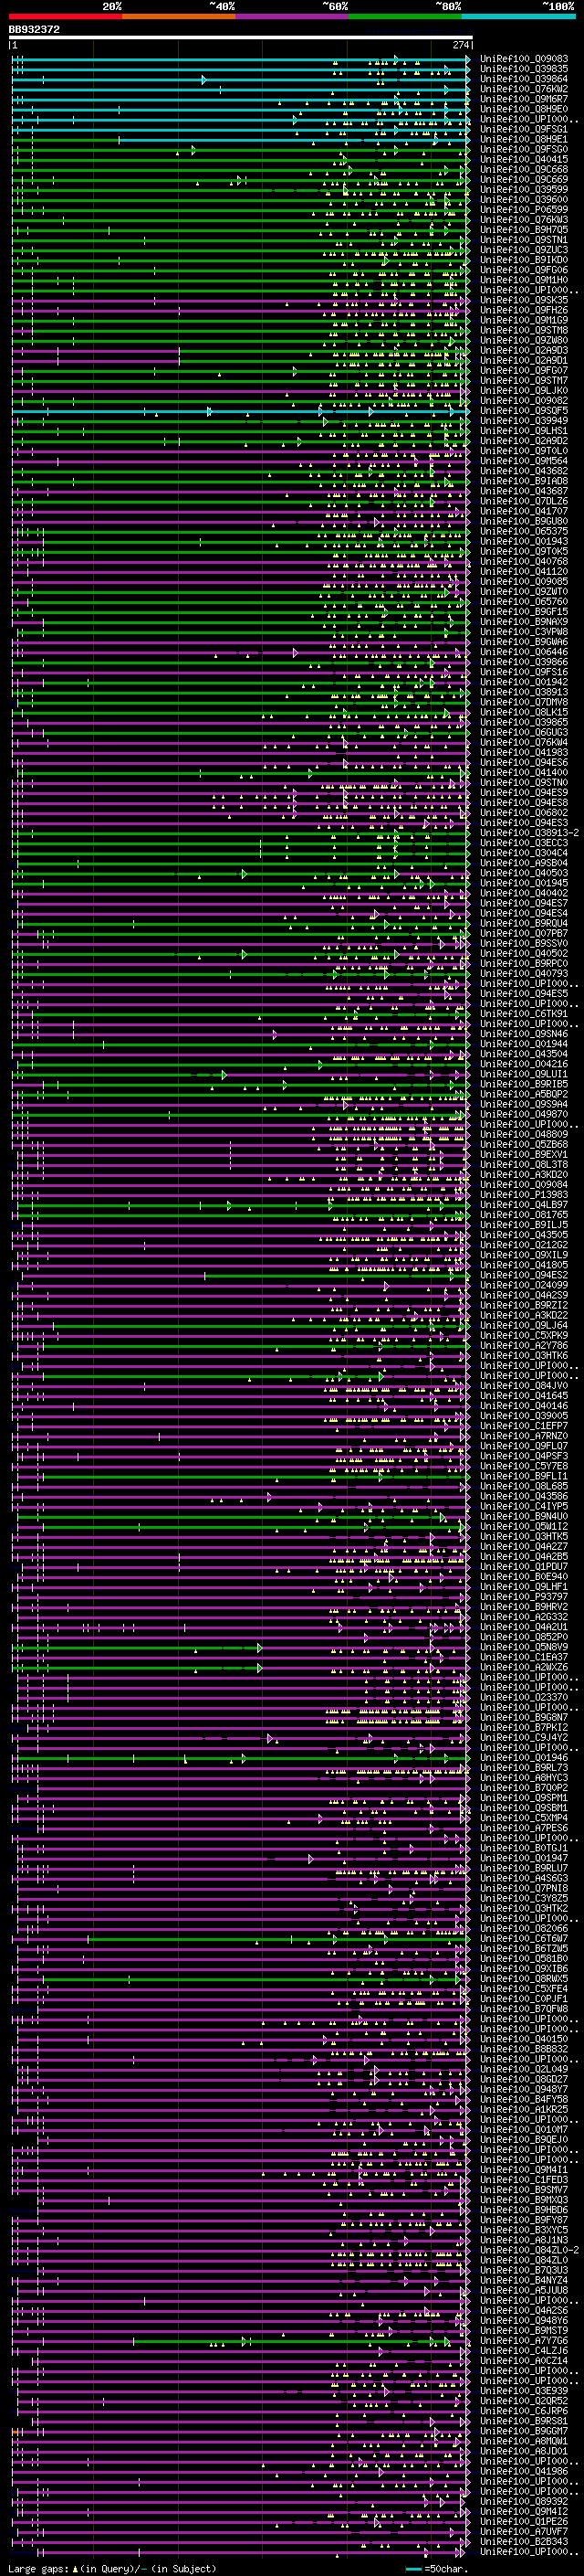
Task: Select hit UniRef100_Q40768
Action: tap(524, 561)
